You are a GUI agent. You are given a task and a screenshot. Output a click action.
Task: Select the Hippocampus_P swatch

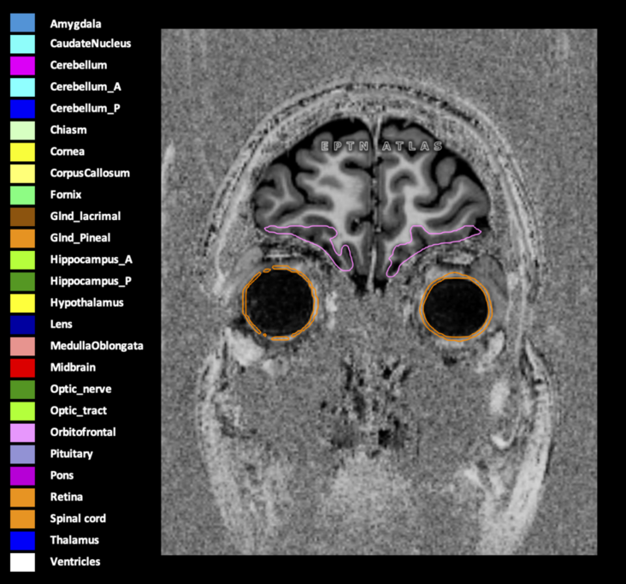(x=22, y=282)
